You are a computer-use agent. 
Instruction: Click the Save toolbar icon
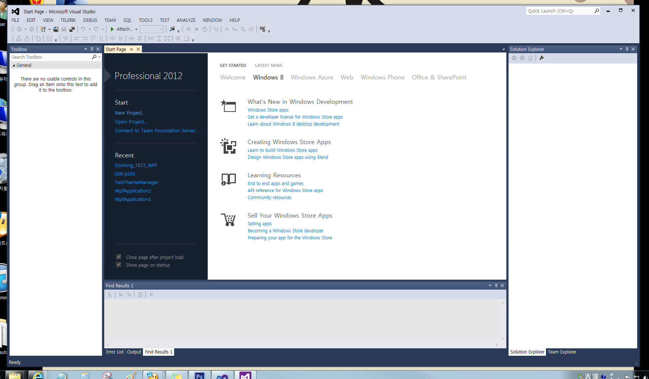[64, 29]
